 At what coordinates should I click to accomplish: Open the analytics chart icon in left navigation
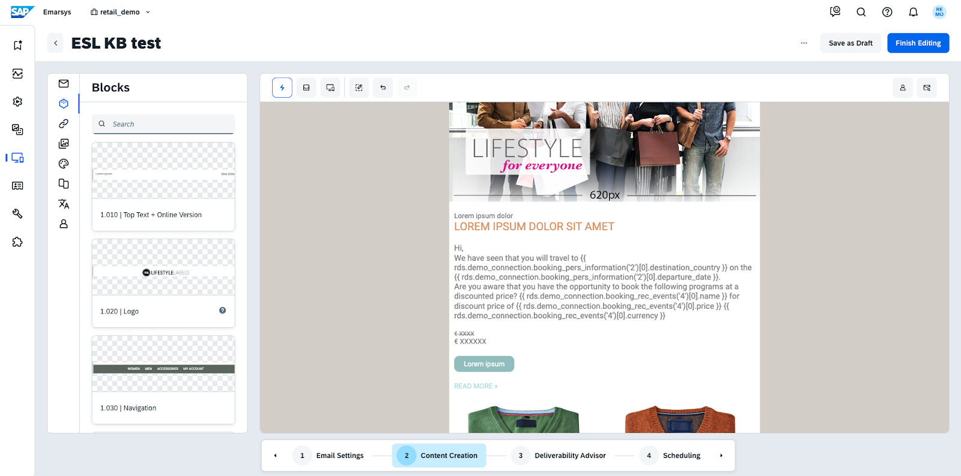pyautogui.click(x=17, y=74)
